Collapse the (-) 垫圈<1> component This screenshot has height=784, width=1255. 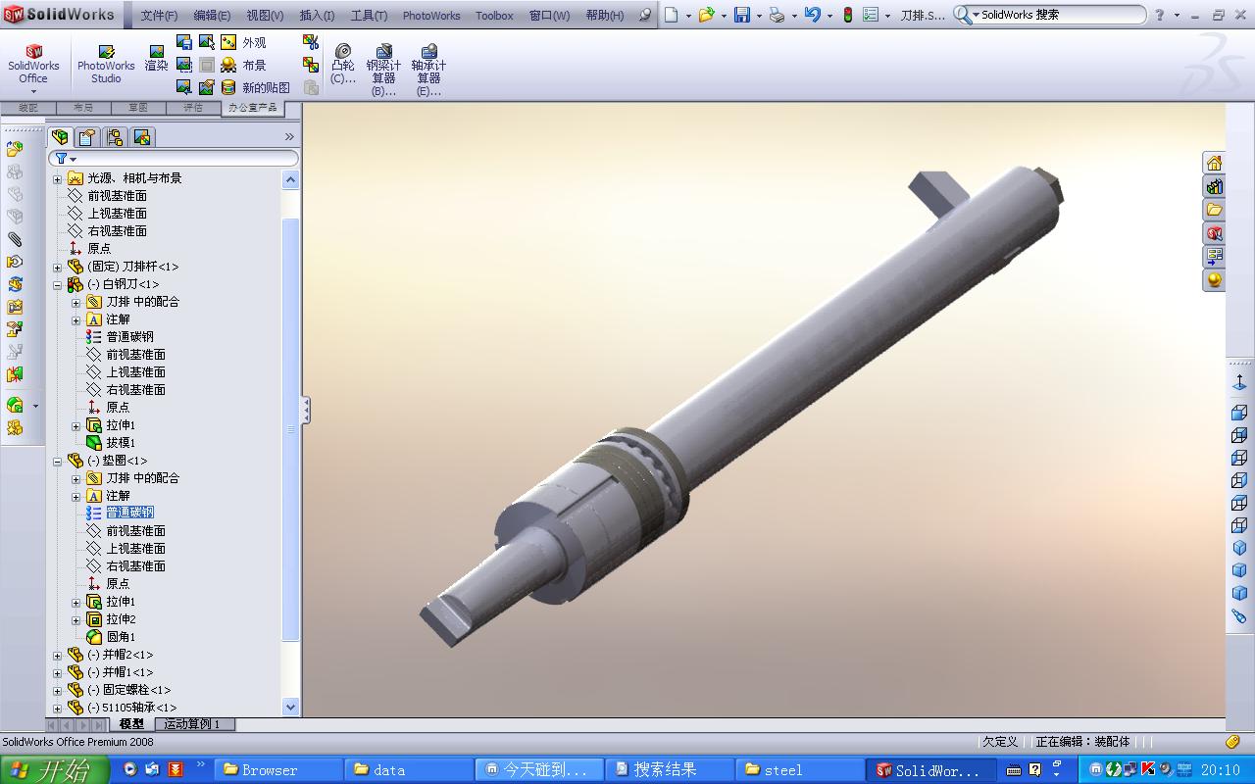coord(57,461)
